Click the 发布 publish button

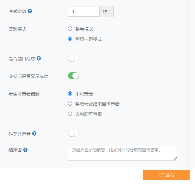click(166, 175)
